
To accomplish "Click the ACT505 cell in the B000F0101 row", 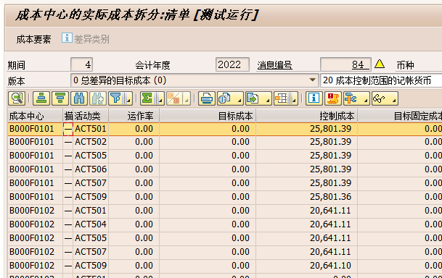I will click(x=91, y=156).
